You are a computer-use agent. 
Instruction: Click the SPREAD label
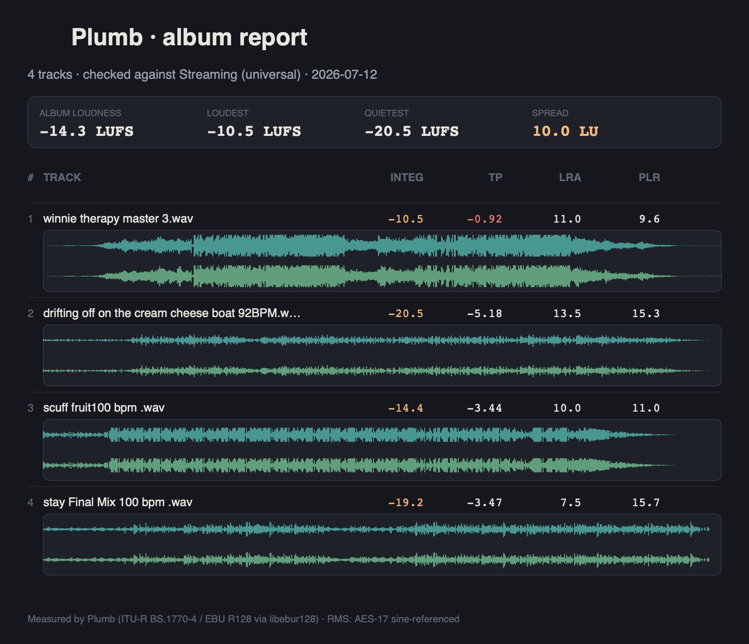pos(550,113)
